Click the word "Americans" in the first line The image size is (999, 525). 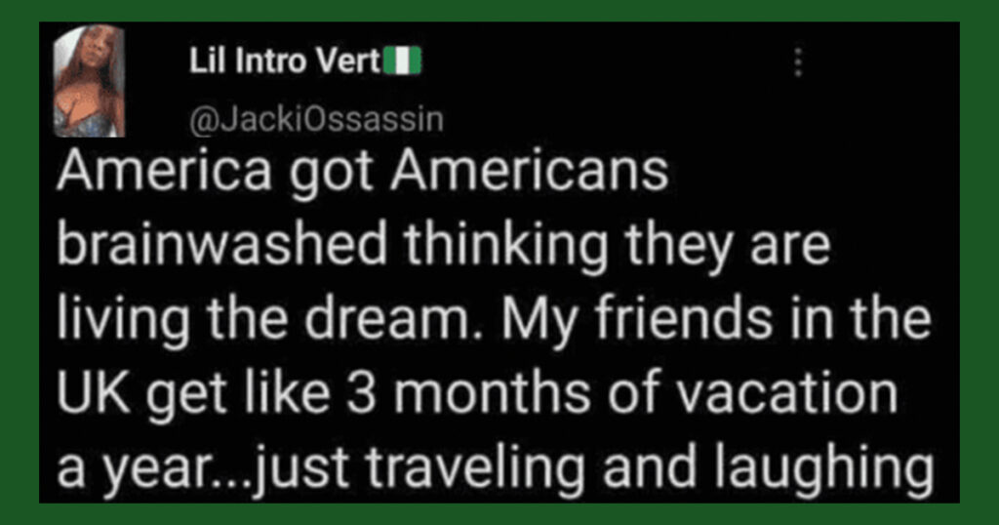pyautogui.click(x=530, y=172)
